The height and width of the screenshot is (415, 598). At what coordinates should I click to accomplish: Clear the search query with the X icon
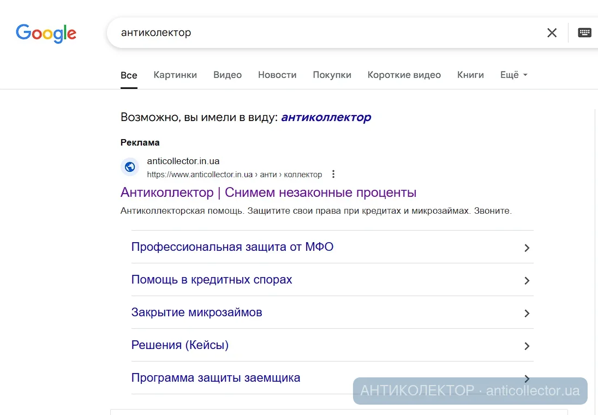(x=552, y=33)
